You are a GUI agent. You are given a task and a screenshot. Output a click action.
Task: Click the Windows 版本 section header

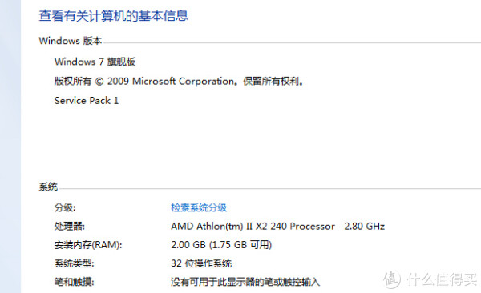click(70, 41)
